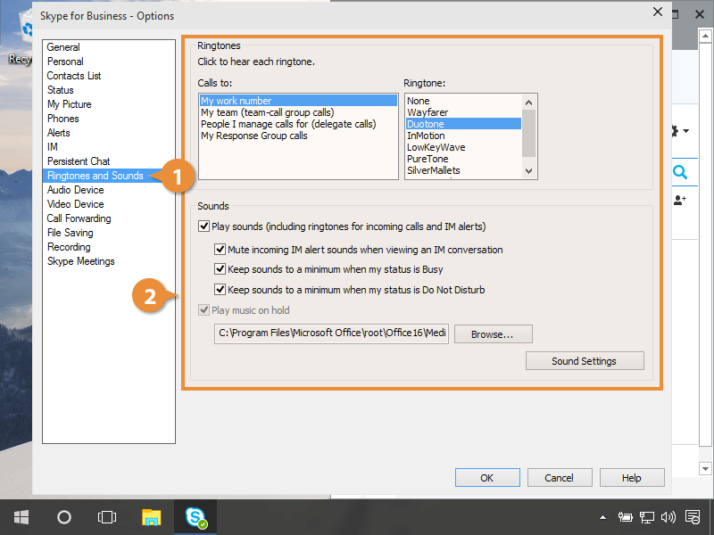This screenshot has width=714, height=535.
Task: Open Task View from the taskbar
Action: click(x=107, y=517)
